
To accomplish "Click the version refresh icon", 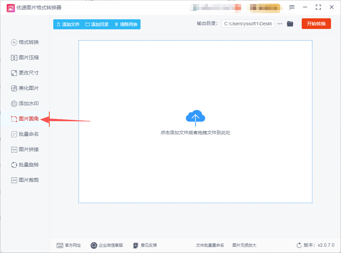I will 299,245.
